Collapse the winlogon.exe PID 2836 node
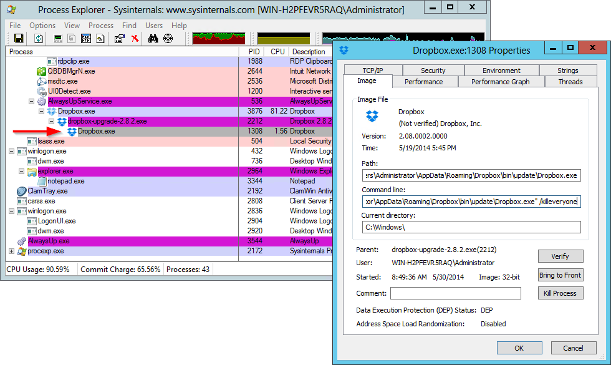Viewport: 611px width, 365px height. (x=11, y=211)
